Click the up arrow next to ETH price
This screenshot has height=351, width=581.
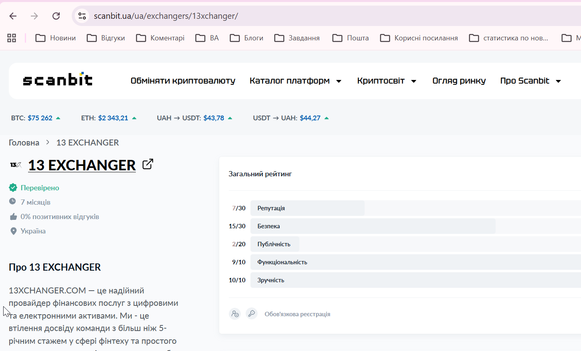pyautogui.click(x=134, y=118)
